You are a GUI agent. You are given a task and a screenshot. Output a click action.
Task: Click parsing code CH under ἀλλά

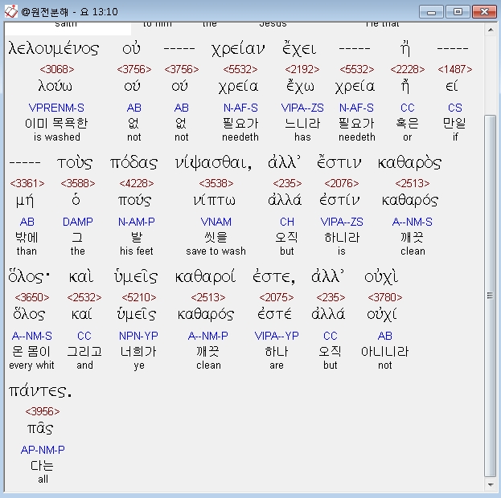point(287,222)
